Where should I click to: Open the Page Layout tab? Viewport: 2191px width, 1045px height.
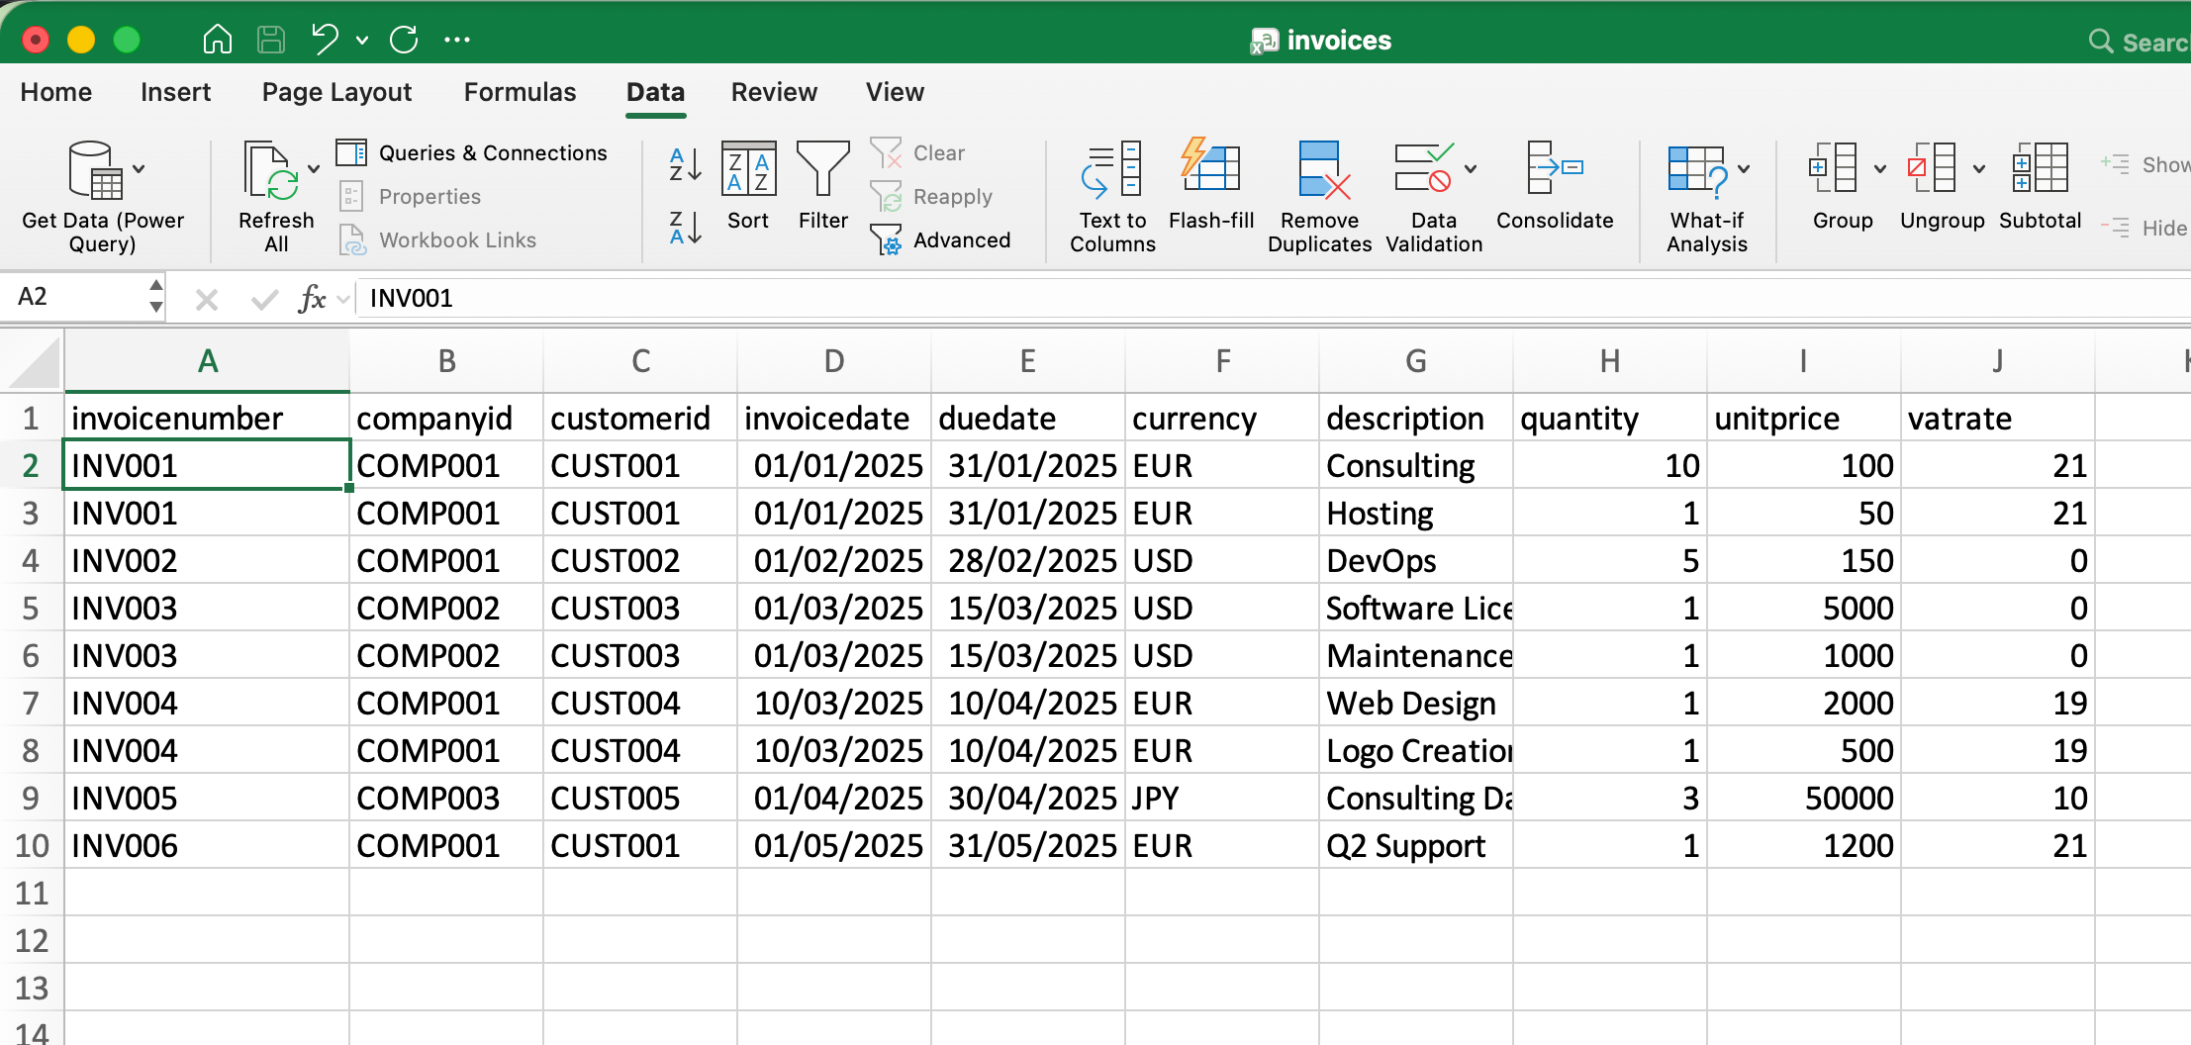click(x=336, y=92)
